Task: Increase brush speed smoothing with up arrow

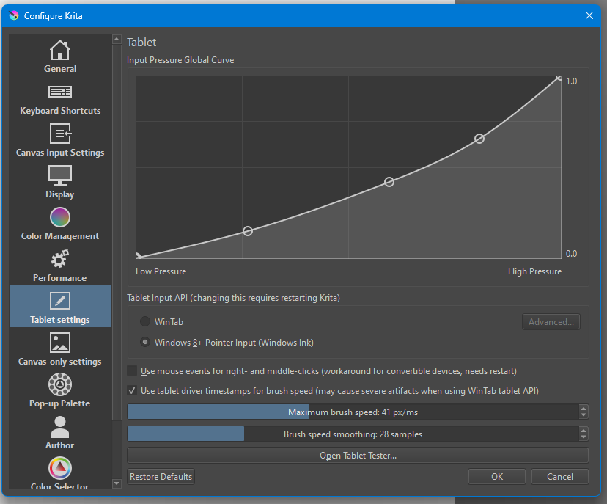Action: point(584,430)
